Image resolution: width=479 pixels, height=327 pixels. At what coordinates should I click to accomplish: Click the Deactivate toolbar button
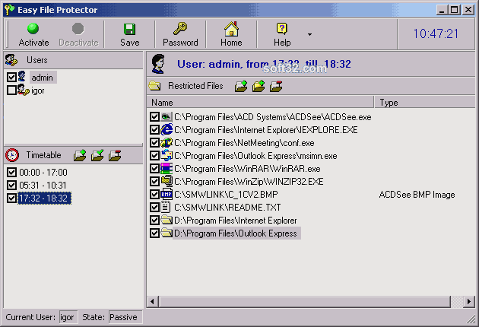click(x=78, y=34)
